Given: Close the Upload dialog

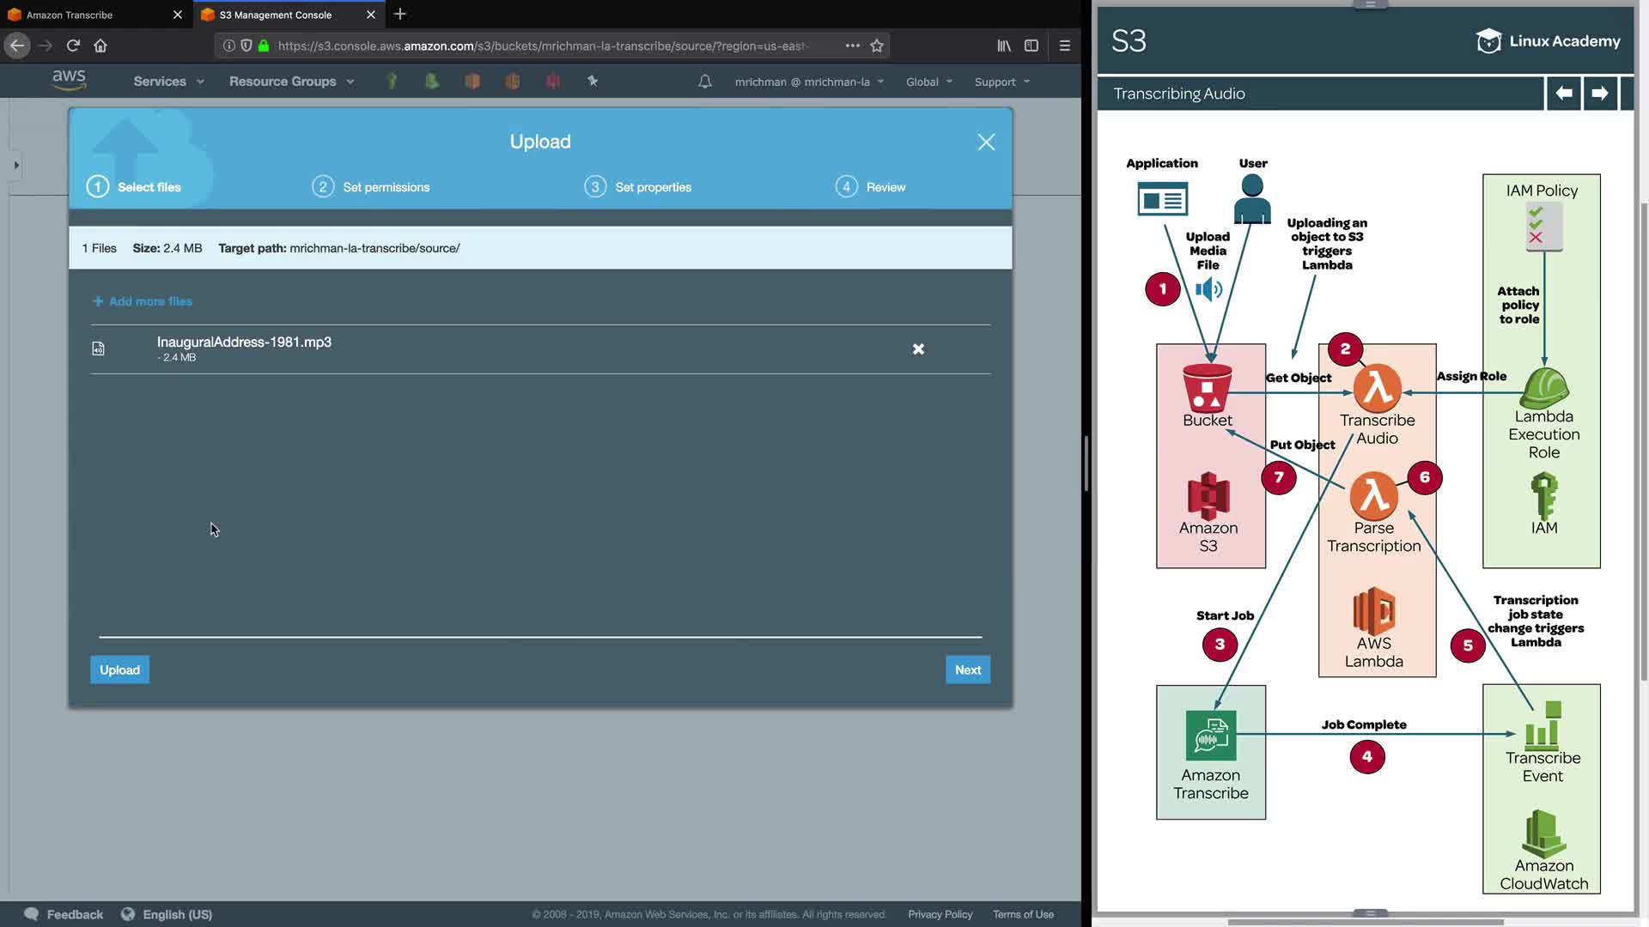Looking at the screenshot, I should [986, 142].
